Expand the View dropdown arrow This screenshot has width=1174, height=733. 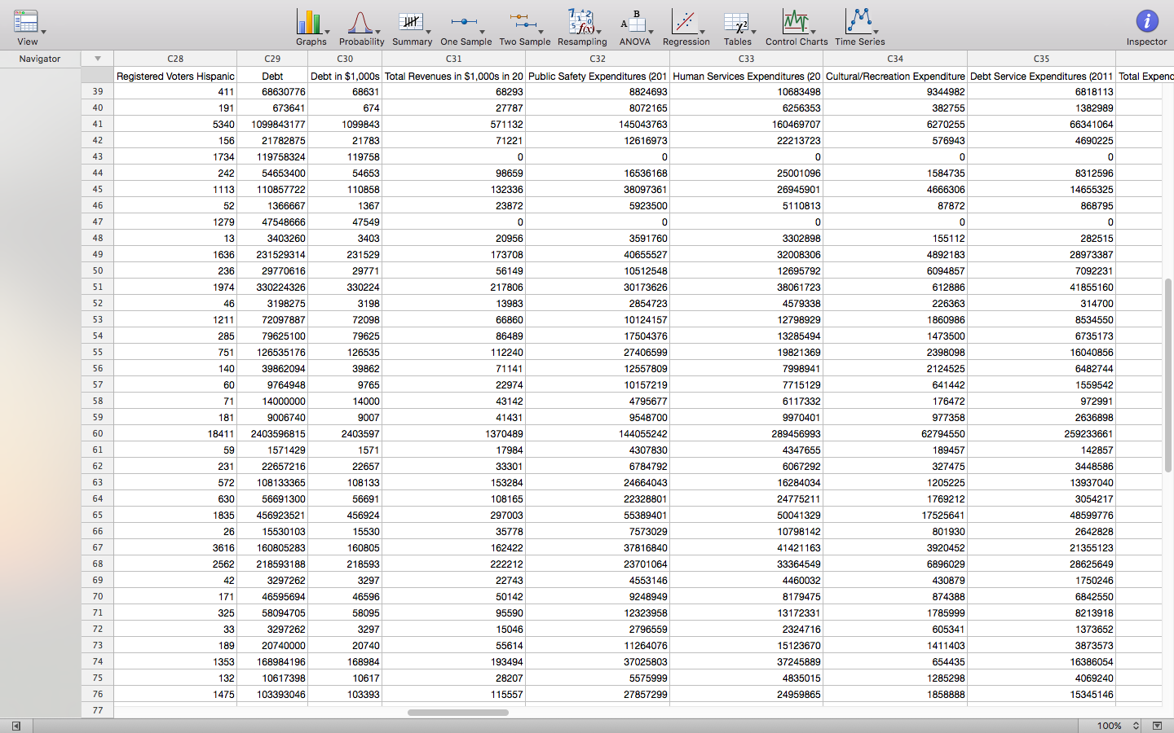pyautogui.click(x=44, y=33)
